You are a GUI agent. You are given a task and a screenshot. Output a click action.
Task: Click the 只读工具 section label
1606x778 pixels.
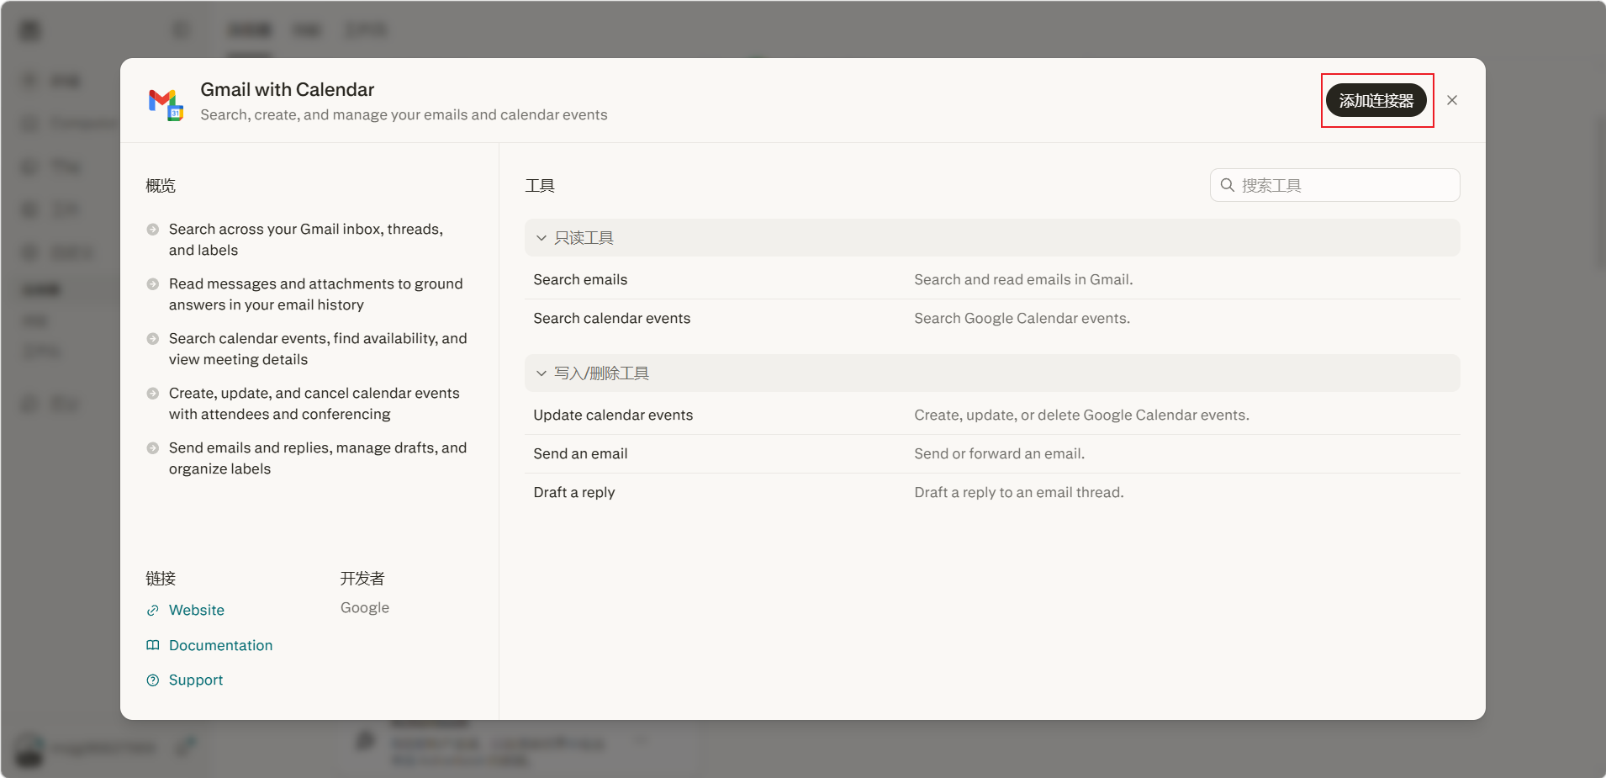tap(584, 238)
